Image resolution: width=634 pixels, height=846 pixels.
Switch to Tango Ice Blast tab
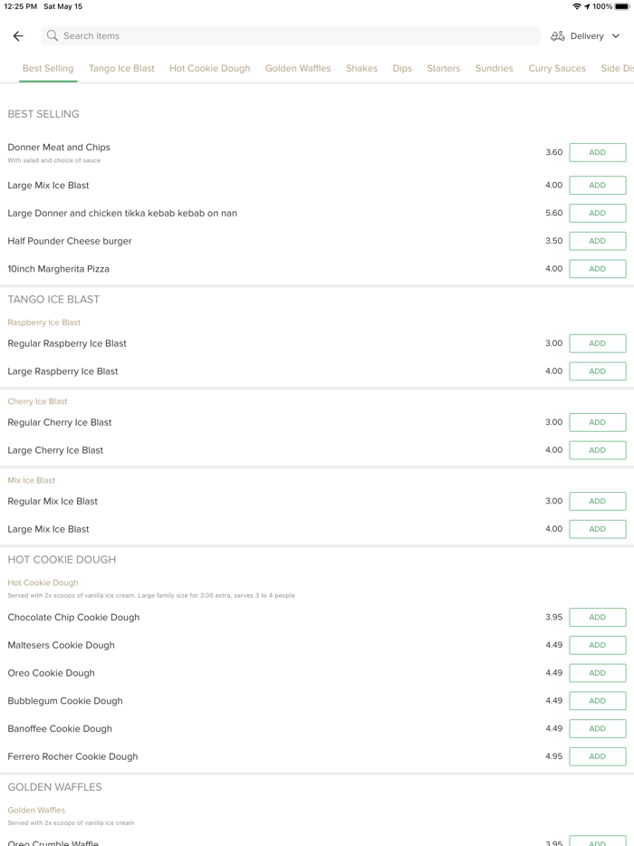(x=121, y=69)
